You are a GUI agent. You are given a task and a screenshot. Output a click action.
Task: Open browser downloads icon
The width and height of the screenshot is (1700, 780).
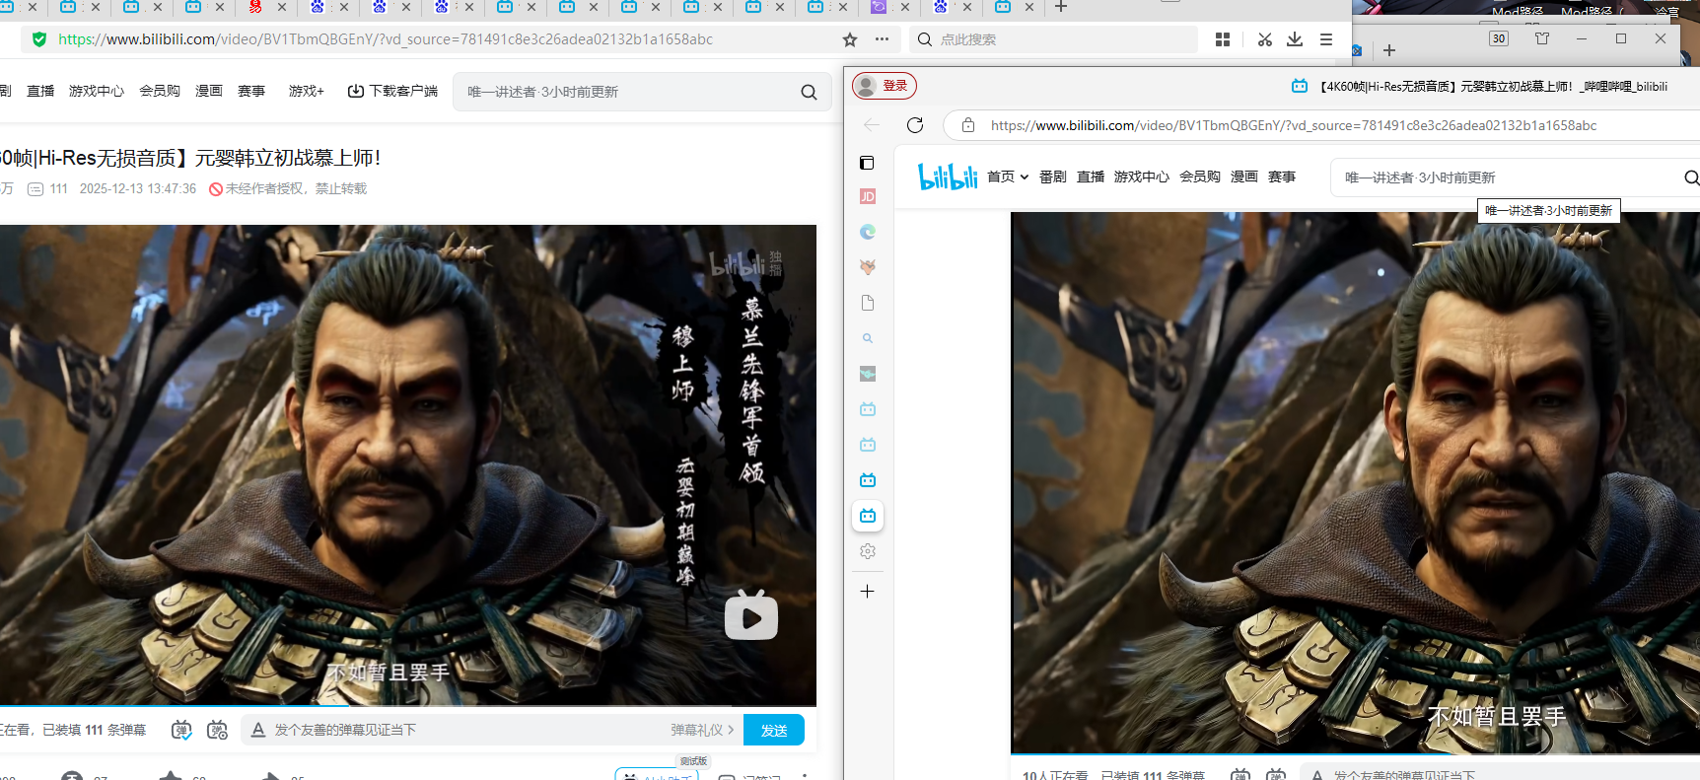[x=1295, y=39]
